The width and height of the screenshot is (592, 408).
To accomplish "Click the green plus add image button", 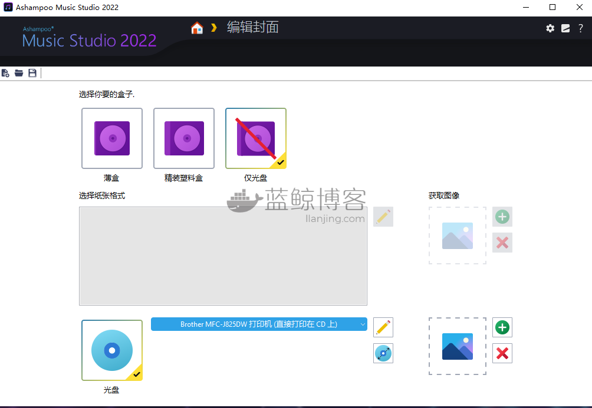I will [x=502, y=327].
